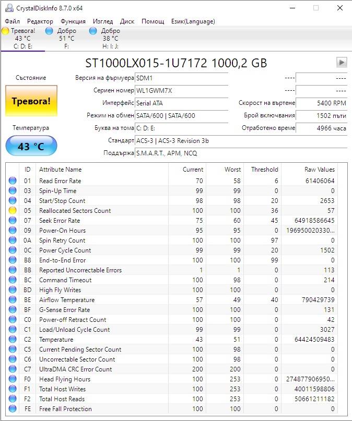Image resolution: width=352 pixels, height=421 pixels.
Task: Open the Функция menu
Action: point(73,21)
